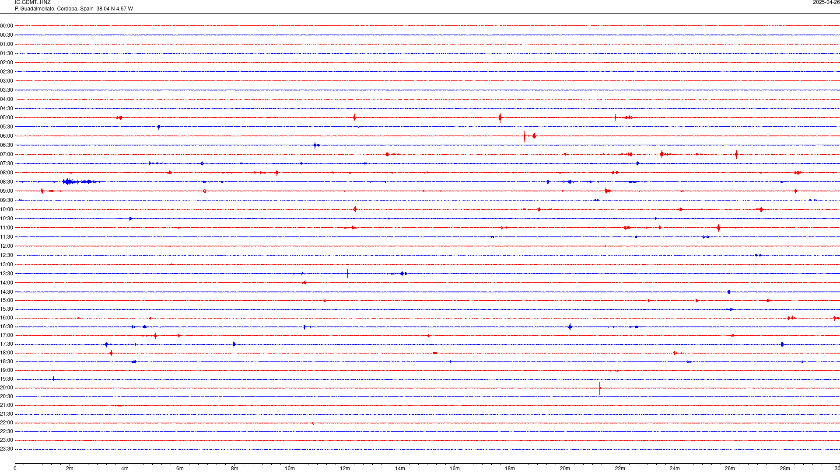Click the blue event on the 14:30 trace

point(729,292)
